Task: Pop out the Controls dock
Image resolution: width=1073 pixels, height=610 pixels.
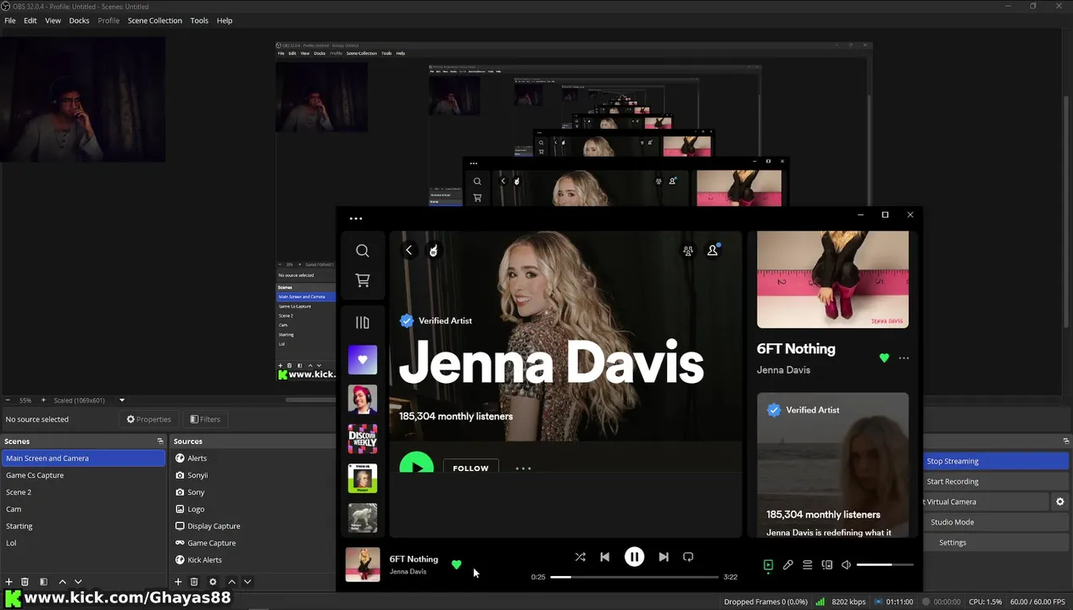Action: [x=1066, y=441]
